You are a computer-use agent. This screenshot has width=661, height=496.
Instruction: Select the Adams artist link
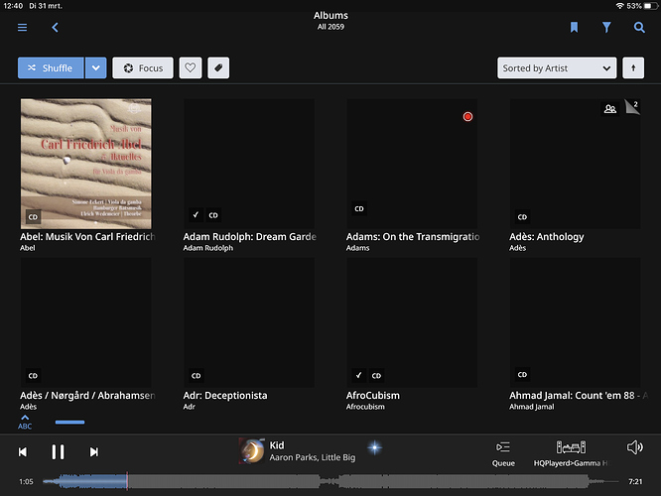click(x=357, y=248)
